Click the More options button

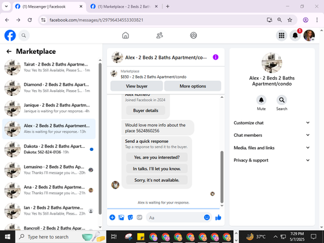click(x=192, y=86)
